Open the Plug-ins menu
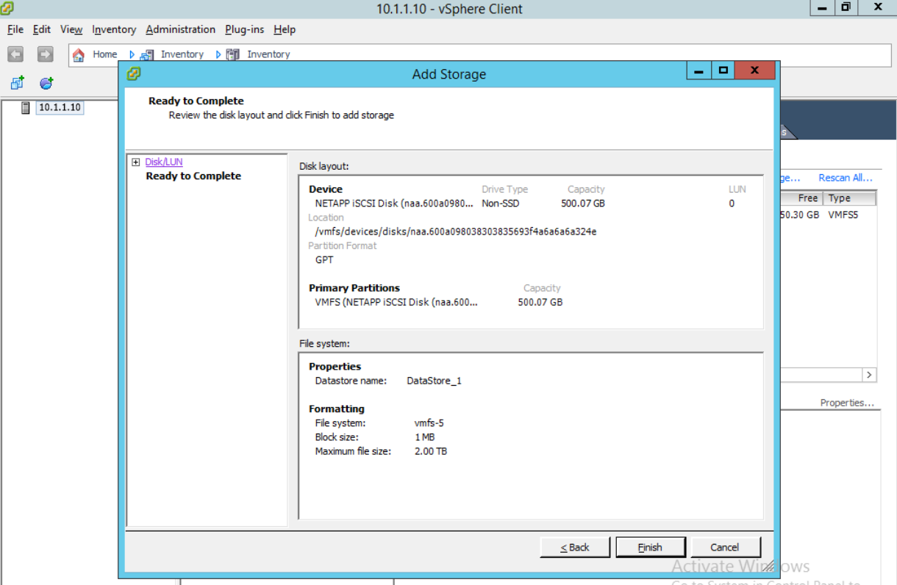 point(244,29)
